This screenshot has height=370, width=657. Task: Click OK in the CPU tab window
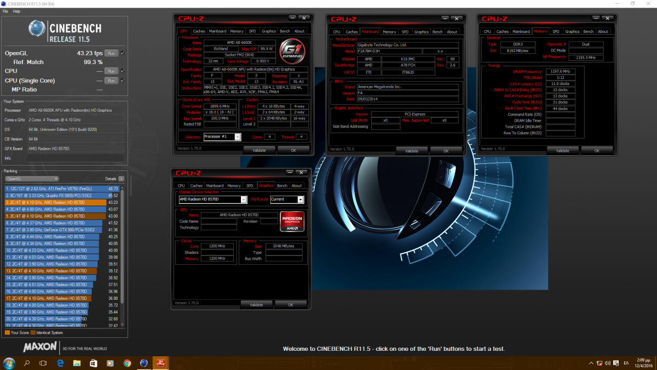(293, 150)
